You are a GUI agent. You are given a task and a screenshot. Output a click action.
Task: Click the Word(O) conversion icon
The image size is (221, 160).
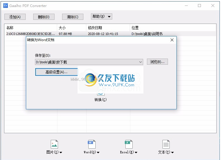(92, 144)
